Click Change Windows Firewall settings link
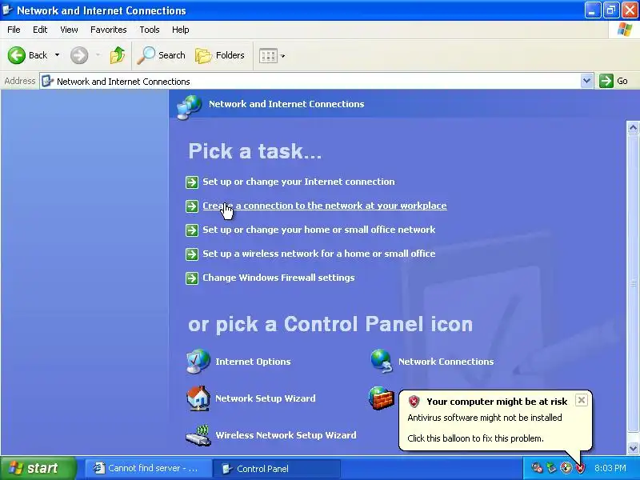This screenshot has height=480, width=640. tap(278, 278)
